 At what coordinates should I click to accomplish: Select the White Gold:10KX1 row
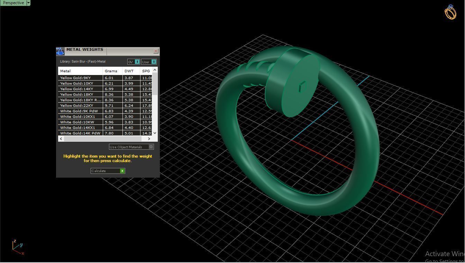(x=105, y=116)
